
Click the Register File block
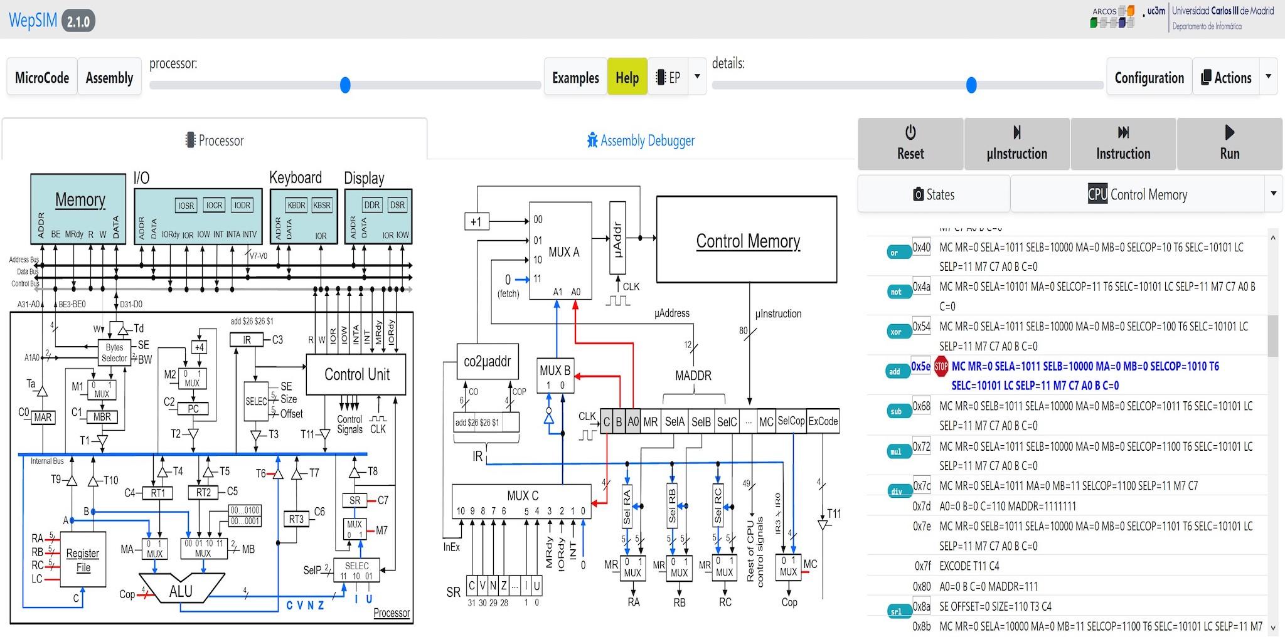[83, 560]
